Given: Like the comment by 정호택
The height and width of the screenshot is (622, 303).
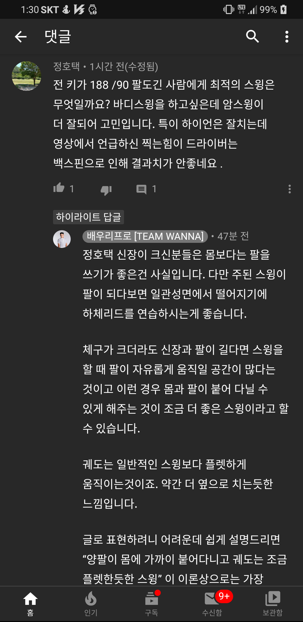Looking at the screenshot, I should pos(59,188).
